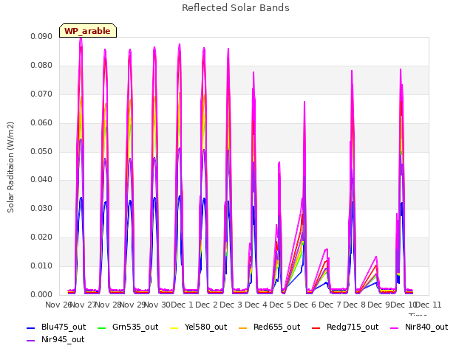Click the 0.050 y-axis tick label
The height and width of the screenshot is (354, 473).
coord(41,151)
